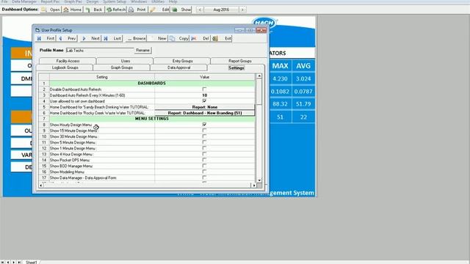Select the Settings tab
The image size is (470, 264).
point(236,68)
